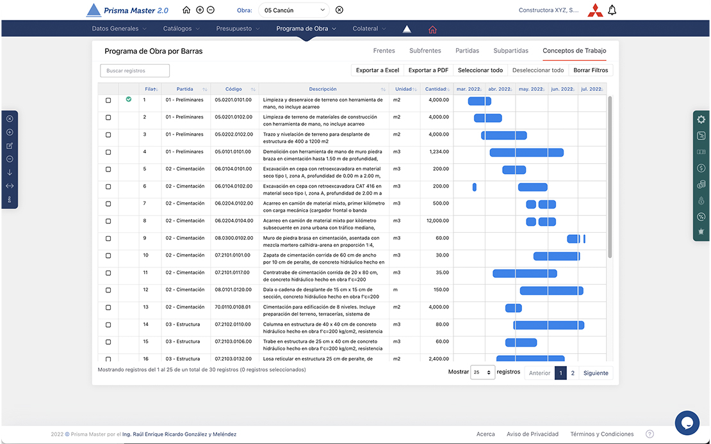711x444 pixels.
Task: Click the plus circle icon in top header
Action: 200,10
